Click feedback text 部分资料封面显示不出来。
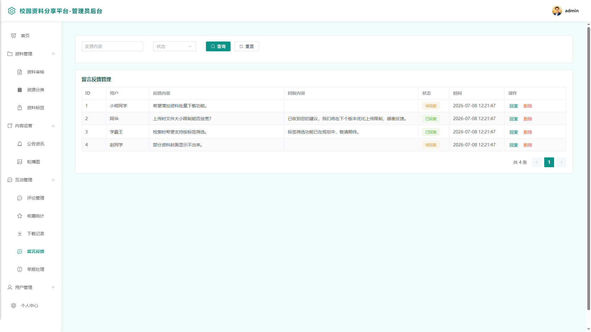 (179, 145)
